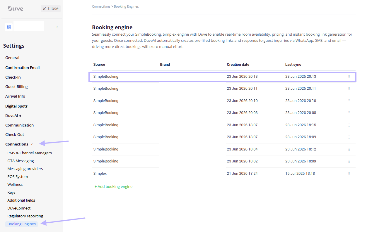Viewport: 367px width, 232px height.
Task: Select Additional fields
Action: [x=21, y=200]
